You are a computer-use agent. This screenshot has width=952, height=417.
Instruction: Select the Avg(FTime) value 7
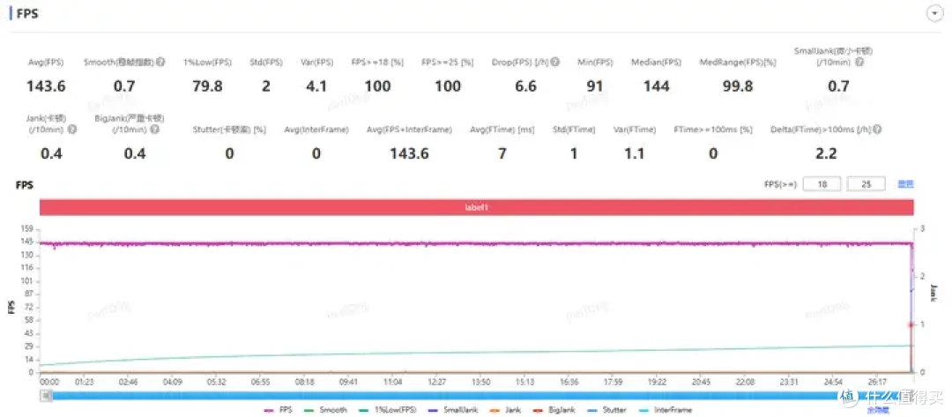(502, 153)
